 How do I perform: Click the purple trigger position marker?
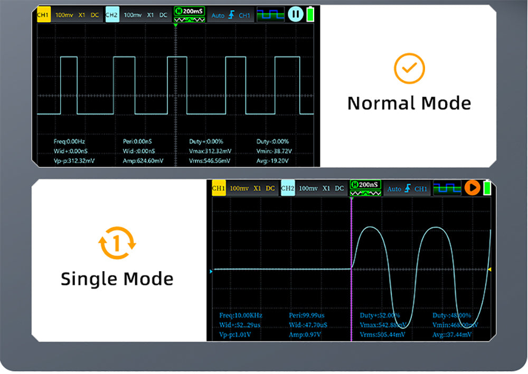coord(351,200)
